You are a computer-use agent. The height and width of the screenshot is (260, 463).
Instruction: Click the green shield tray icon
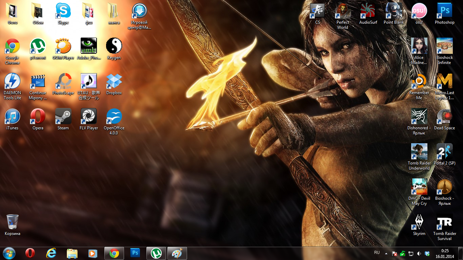(402, 253)
